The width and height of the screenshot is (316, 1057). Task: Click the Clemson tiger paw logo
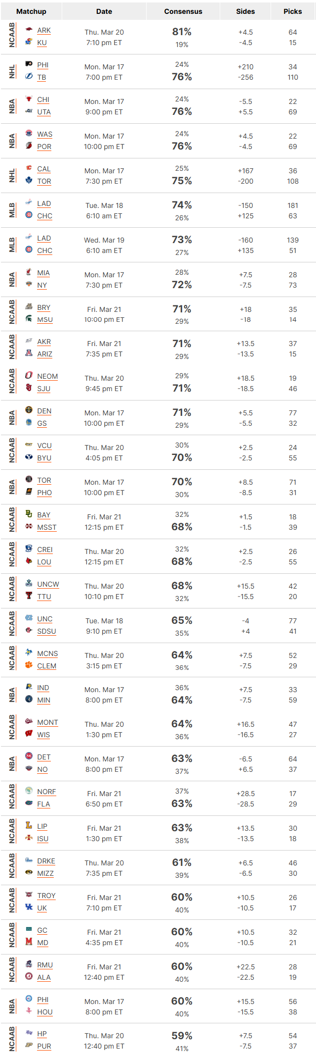coord(29,665)
